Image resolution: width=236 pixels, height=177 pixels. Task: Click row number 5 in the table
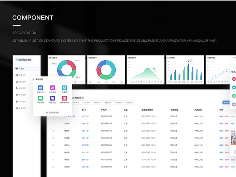(x=53, y=145)
